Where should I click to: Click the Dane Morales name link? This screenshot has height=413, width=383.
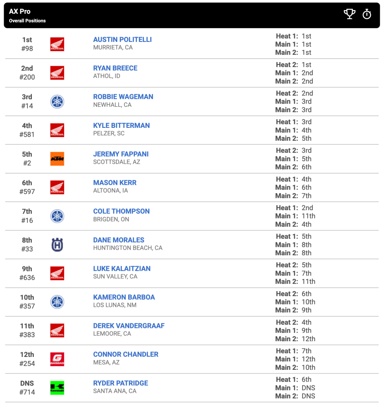point(119,240)
